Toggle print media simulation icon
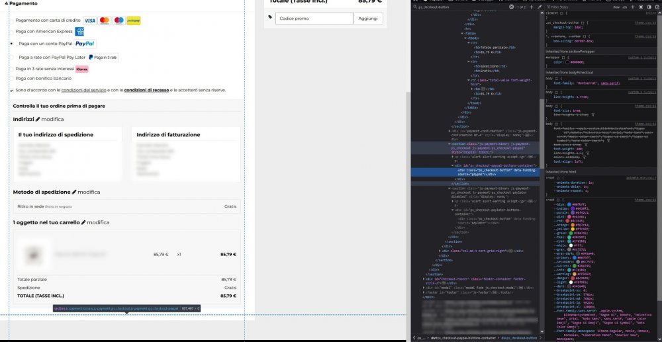Image resolution: width=662 pixels, height=342 pixels. (x=657, y=7)
